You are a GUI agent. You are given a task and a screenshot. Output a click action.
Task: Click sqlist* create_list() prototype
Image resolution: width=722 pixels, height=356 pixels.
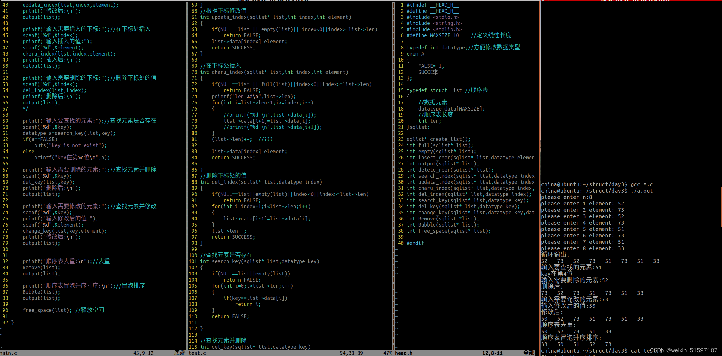[x=439, y=139]
